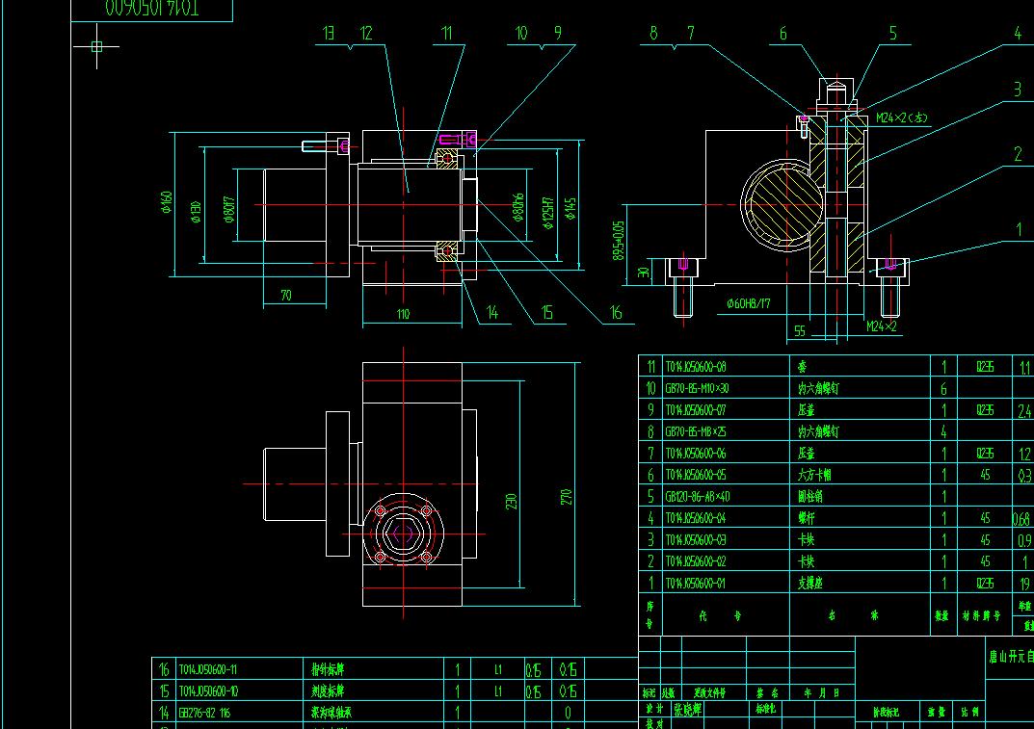
Task: Select the M24×2(左) thread note
Action: pyautogui.click(x=902, y=118)
